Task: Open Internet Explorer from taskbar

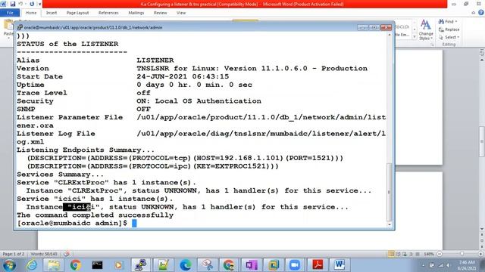Action: 32,265
